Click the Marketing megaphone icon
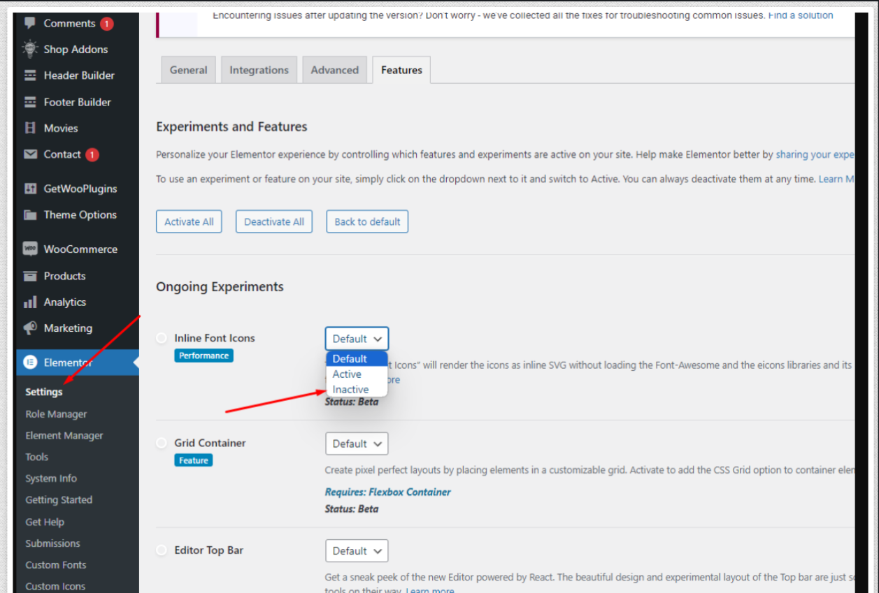This screenshot has height=593, width=879. (30, 328)
